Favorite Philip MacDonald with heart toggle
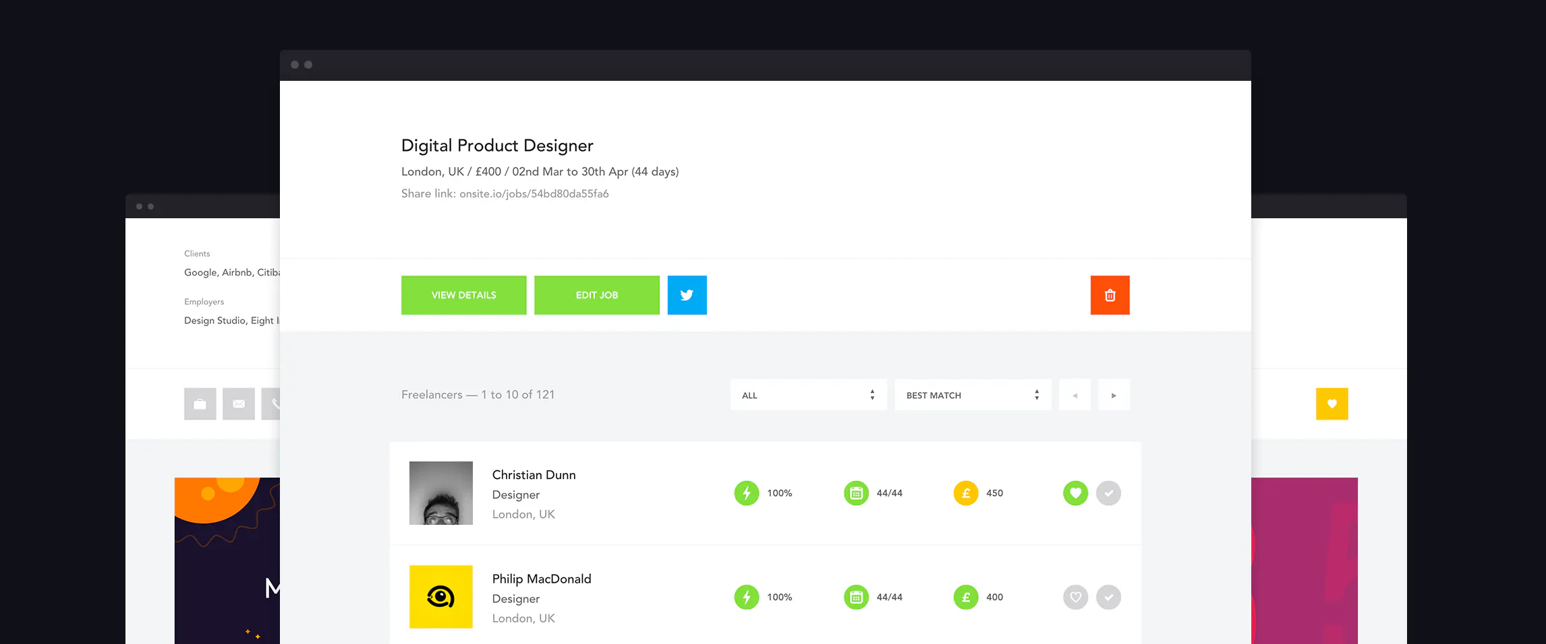 click(1076, 597)
